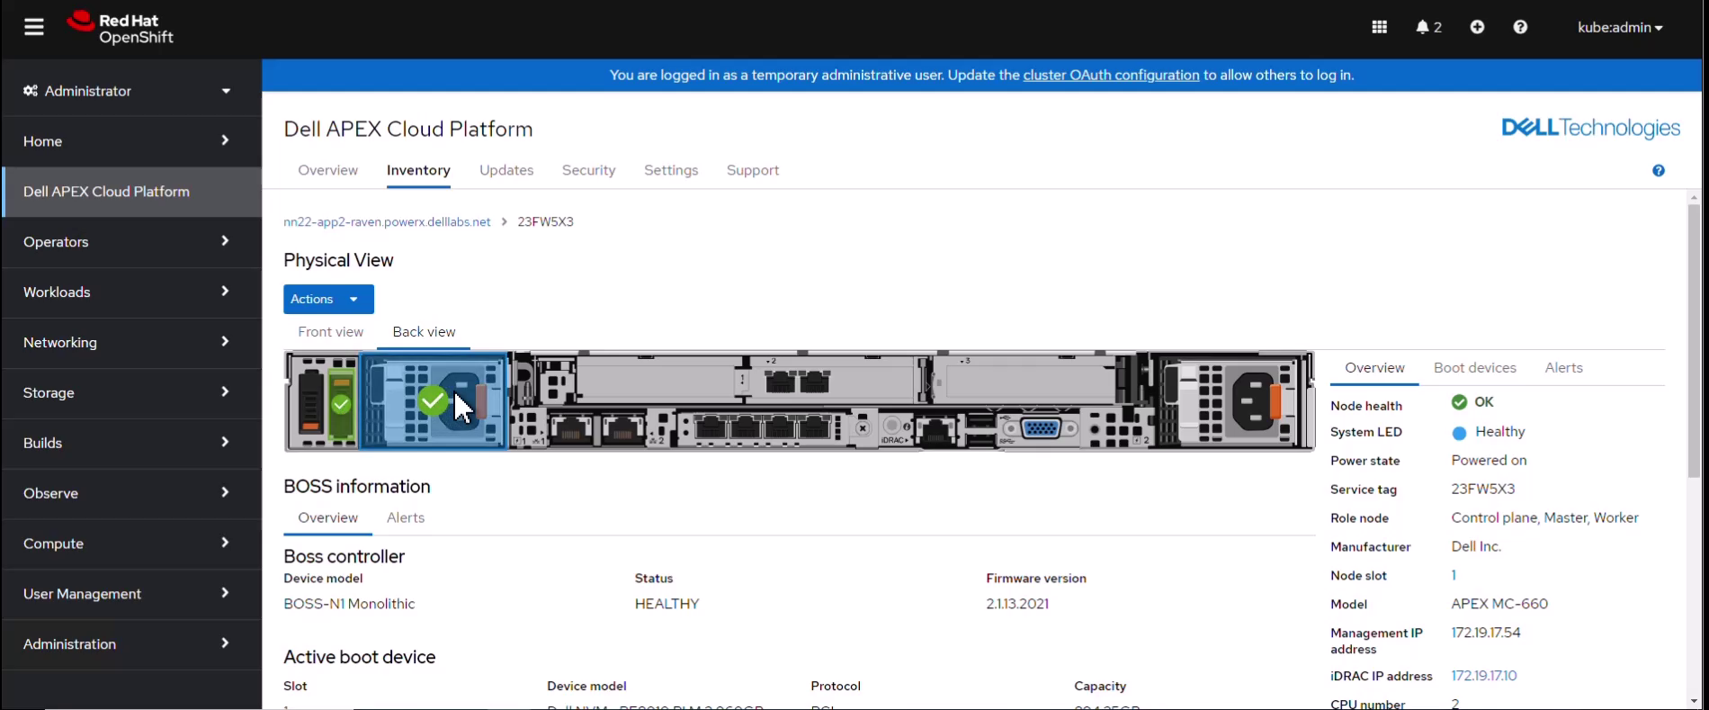The width and height of the screenshot is (1709, 710).
Task: Go to the nn22-app2-raven.powerx.delllabs.net breadcrumb
Action: pos(387,222)
